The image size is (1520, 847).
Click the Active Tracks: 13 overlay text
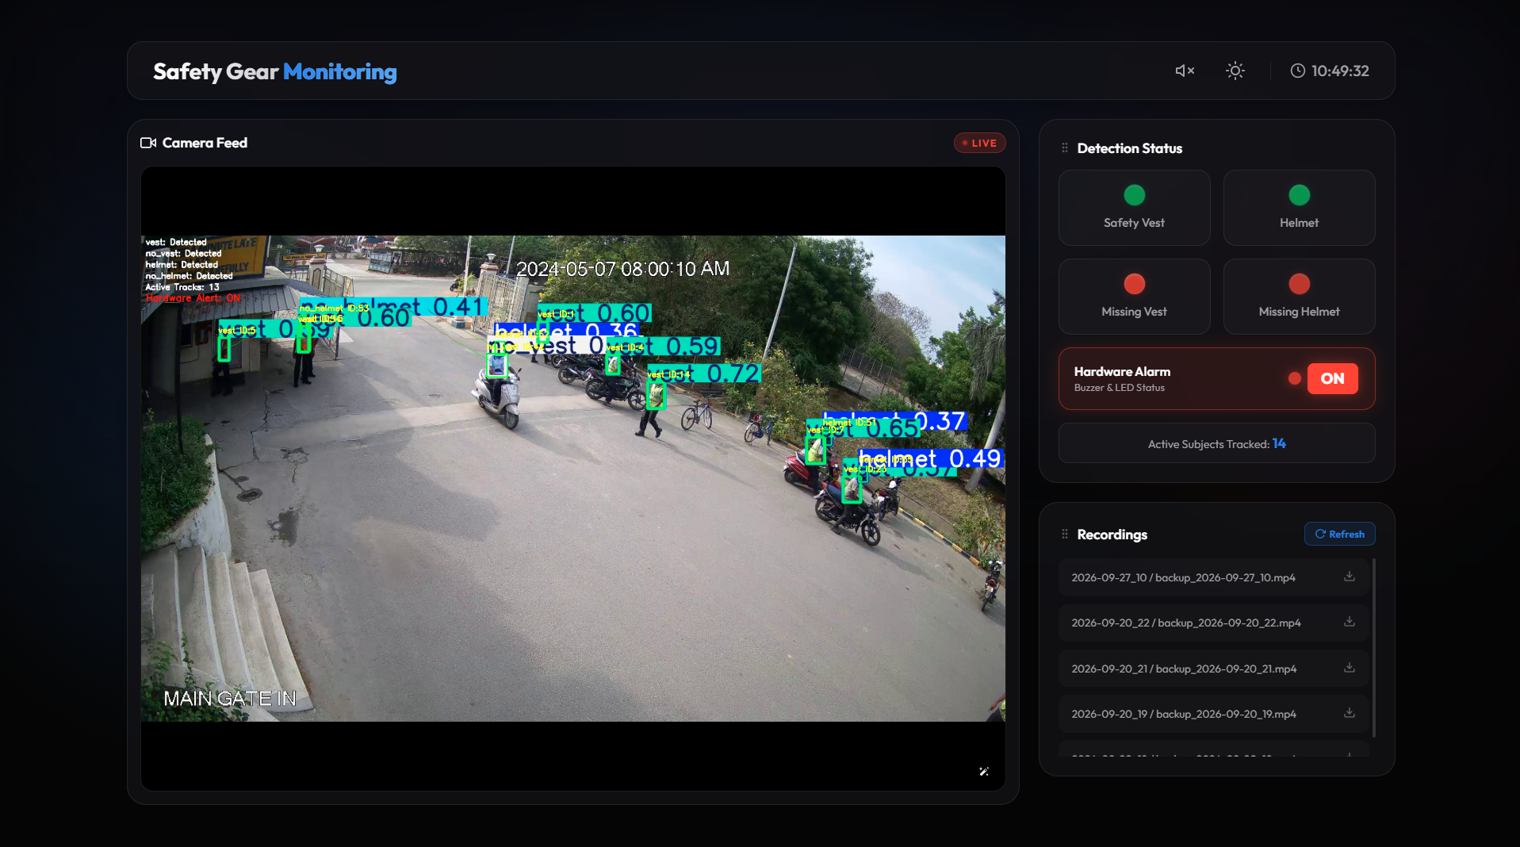182,287
